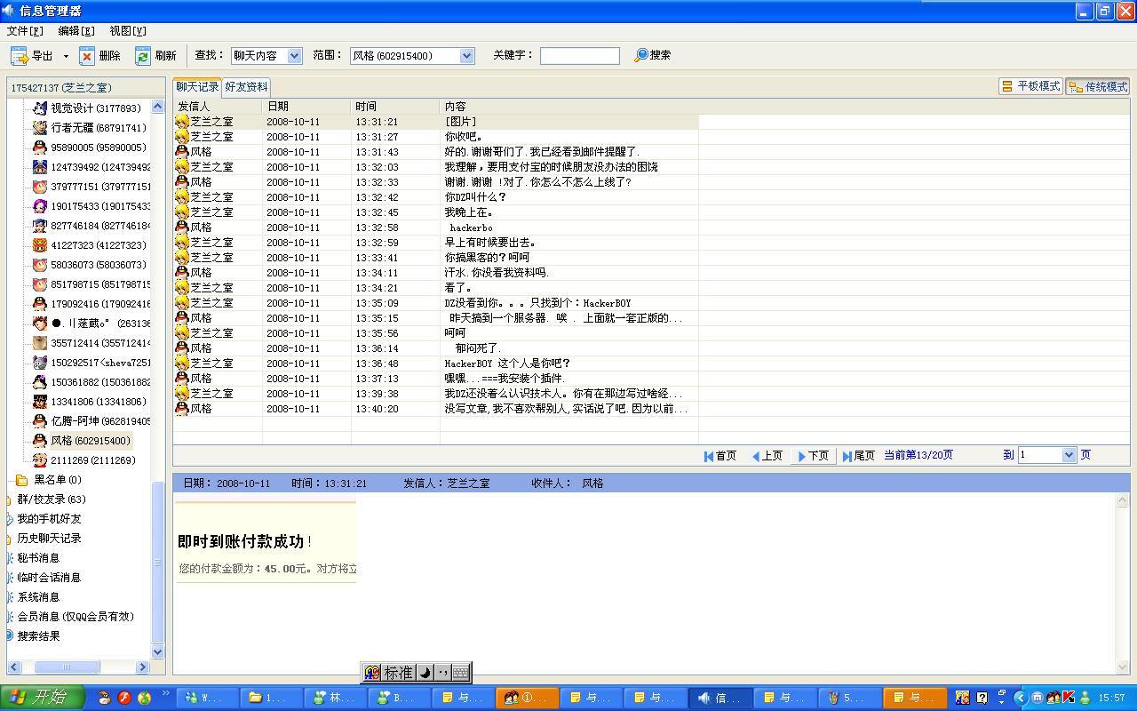Go to 尾页 last page
The height and width of the screenshot is (711, 1137).
pos(859,456)
